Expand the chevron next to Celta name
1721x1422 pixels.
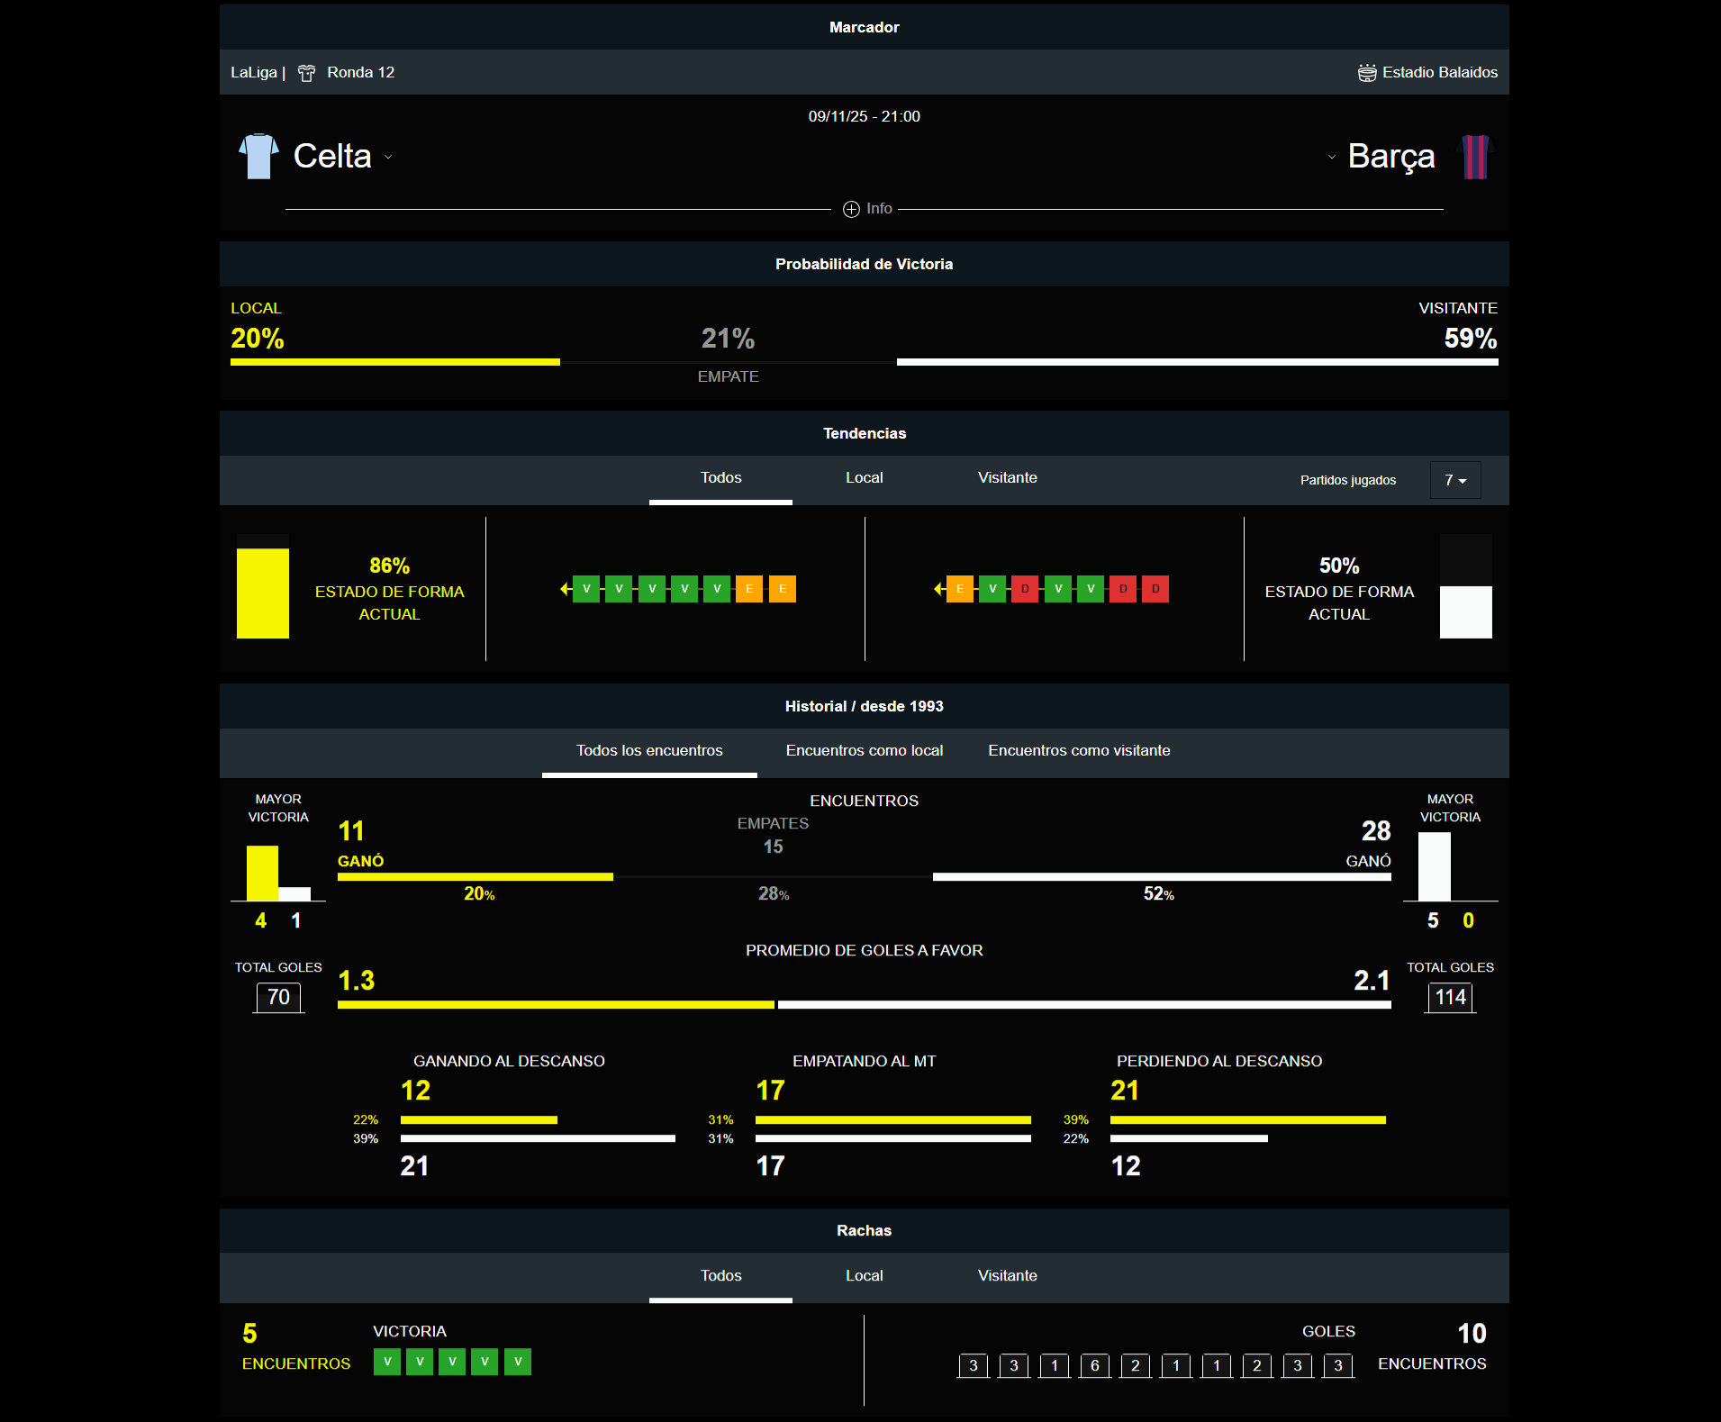389,158
